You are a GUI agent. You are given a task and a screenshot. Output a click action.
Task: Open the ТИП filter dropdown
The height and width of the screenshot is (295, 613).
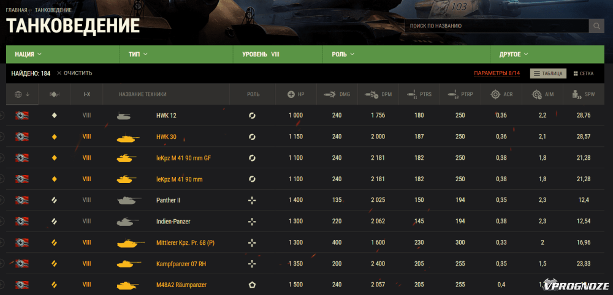tap(139, 54)
